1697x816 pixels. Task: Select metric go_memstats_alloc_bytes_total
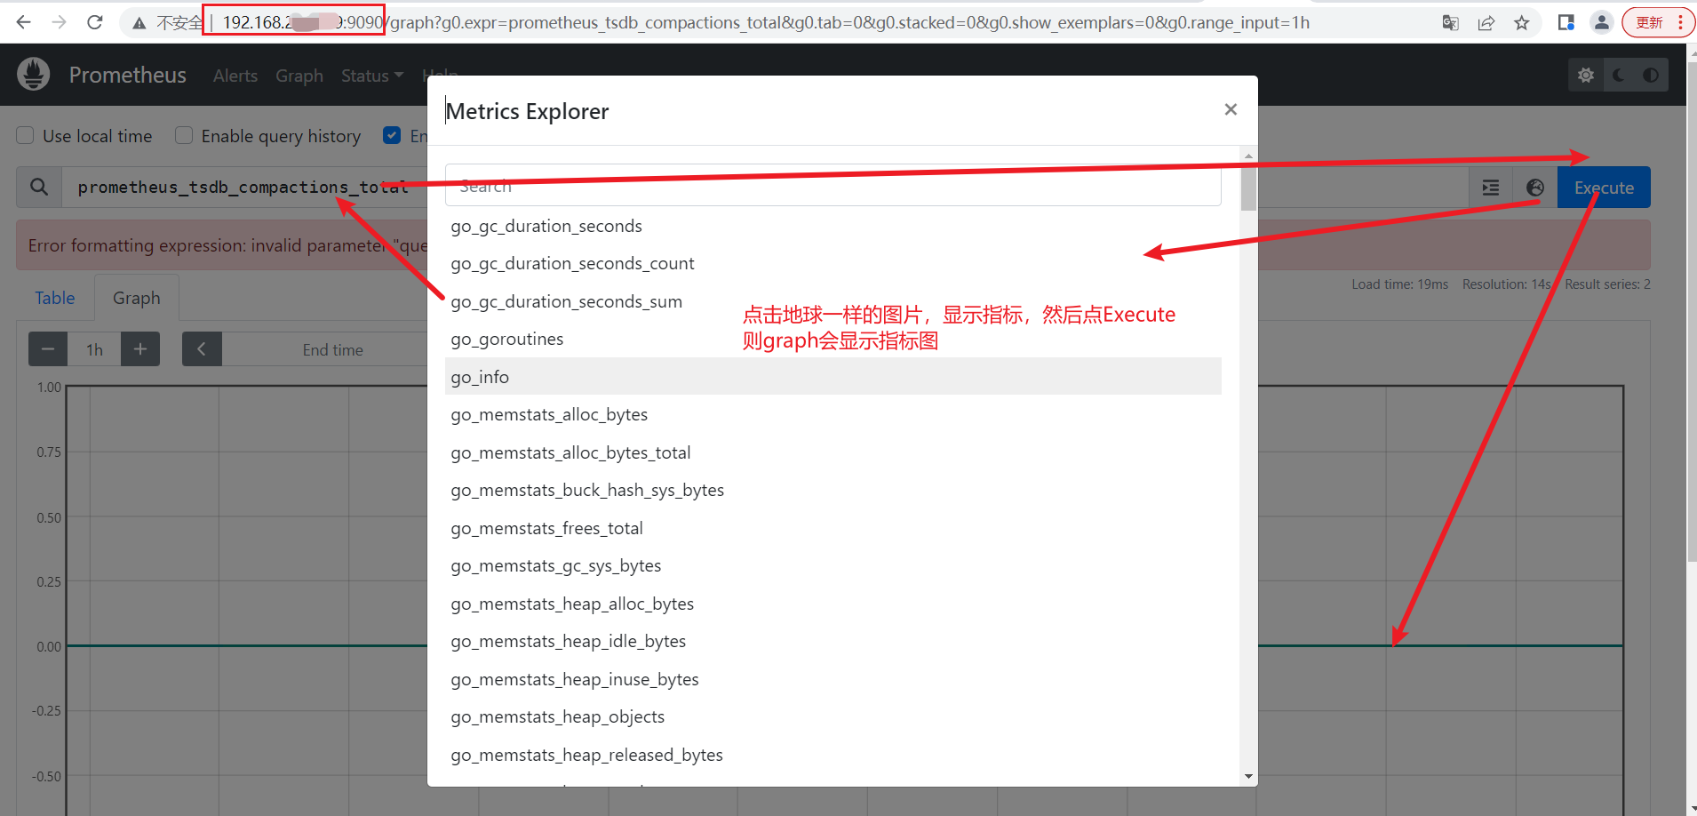(x=833, y=452)
